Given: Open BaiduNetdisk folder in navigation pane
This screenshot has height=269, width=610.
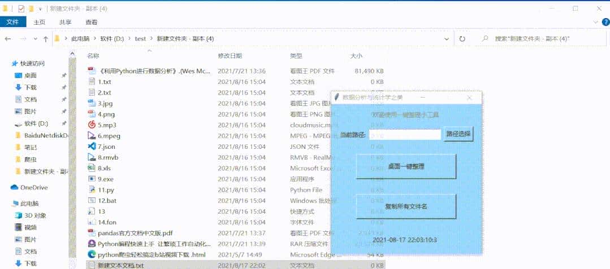Looking at the screenshot, I should (46, 135).
